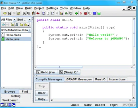Open the Tools menu
Image resolution: width=138 pixels, height=108 pixels.
(64, 8)
